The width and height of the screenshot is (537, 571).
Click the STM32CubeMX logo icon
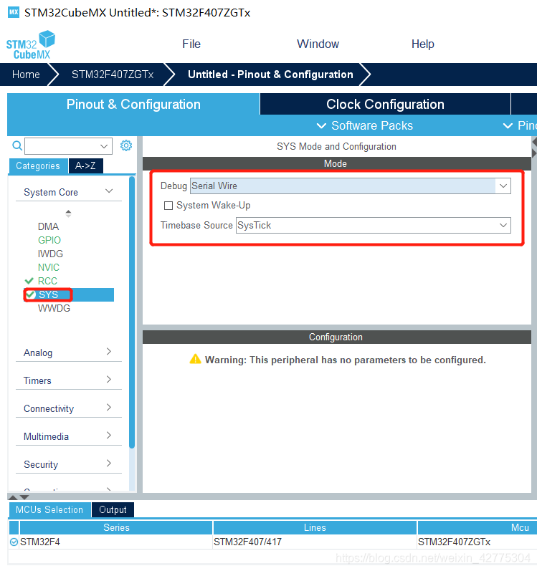coord(31,45)
